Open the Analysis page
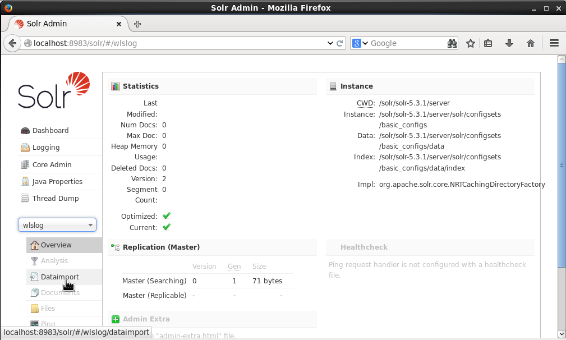Viewport: 566px width, 340px height. click(x=54, y=260)
